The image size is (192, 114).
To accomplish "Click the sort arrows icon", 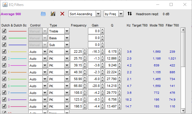I will (x=130, y=14).
